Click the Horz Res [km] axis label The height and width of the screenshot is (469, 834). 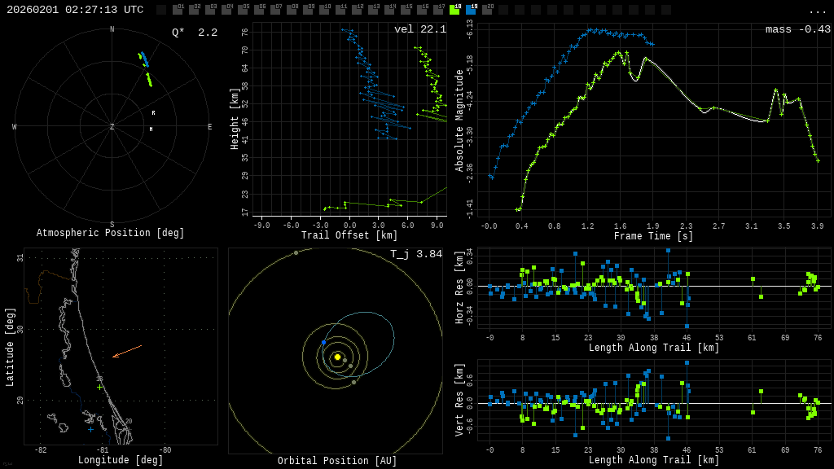pyautogui.click(x=459, y=286)
